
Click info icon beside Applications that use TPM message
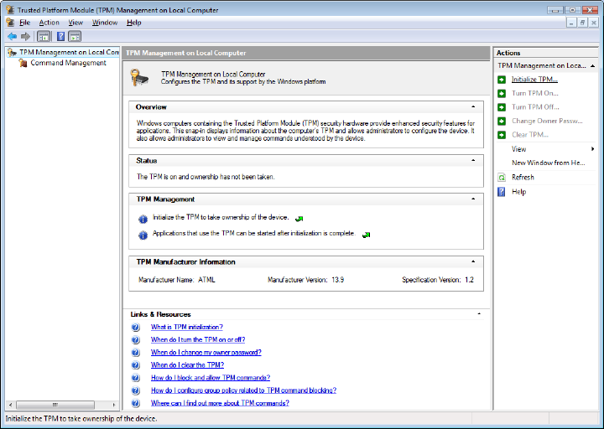coord(143,235)
